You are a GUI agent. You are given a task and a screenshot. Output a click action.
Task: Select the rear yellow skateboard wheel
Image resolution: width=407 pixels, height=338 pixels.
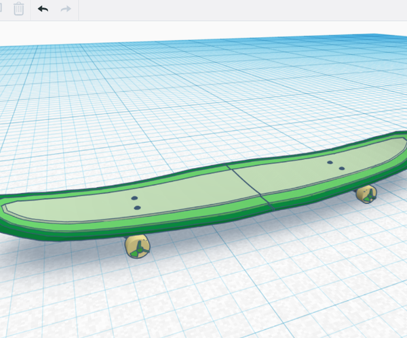click(366, 194)
